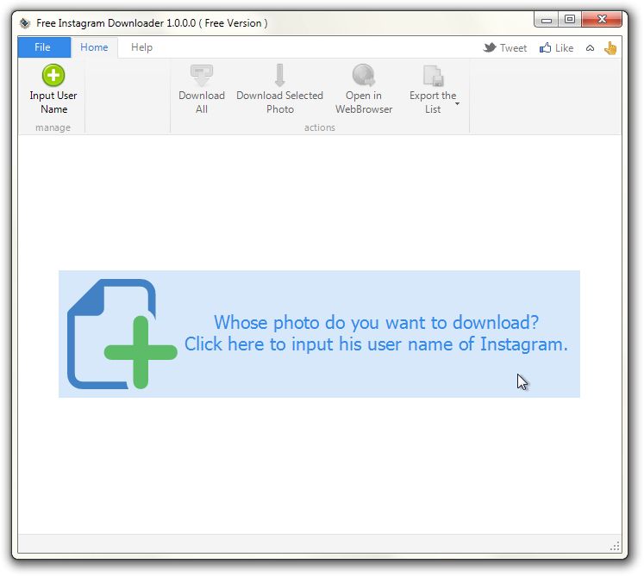
Task: Select the Download Selected Photo icon
Action: click(x=279, y=75)
